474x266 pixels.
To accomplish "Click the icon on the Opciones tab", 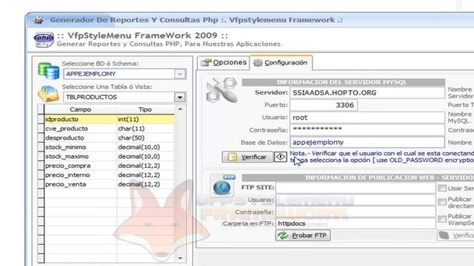I will (206, 62).
